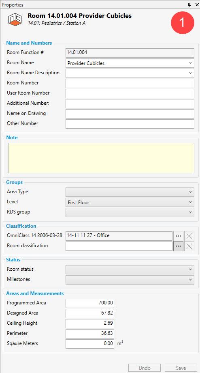This screenshot has height=373, width=200.
Task: Expand the RDS group dropdown
Action: coord(130,212)
